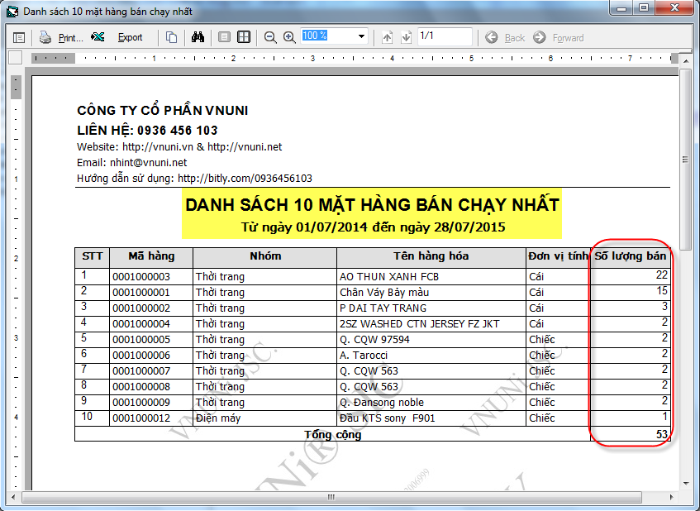The height and width of the screenshot is (511, 700).
Task: Click the zoom out magnifier
Action: (270, 37)
